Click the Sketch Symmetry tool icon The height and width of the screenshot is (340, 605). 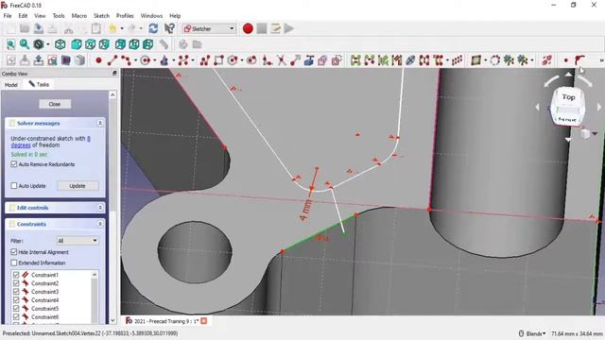coord(424,60)
